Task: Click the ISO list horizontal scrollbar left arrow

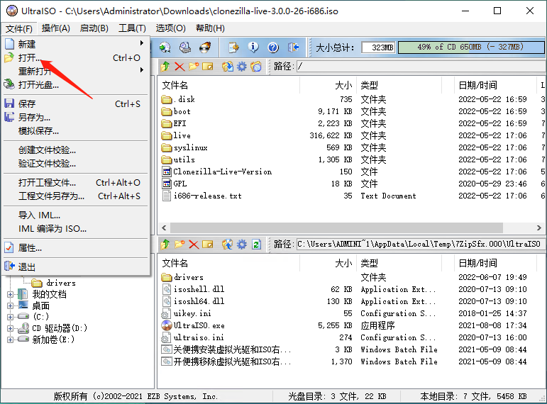Action: (165, 228)
